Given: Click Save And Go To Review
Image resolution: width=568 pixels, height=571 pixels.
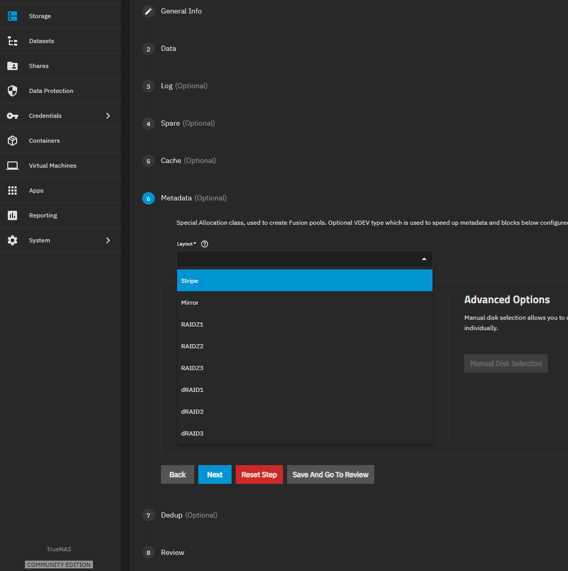Looking at the screenshot, I should coord(330,474).
